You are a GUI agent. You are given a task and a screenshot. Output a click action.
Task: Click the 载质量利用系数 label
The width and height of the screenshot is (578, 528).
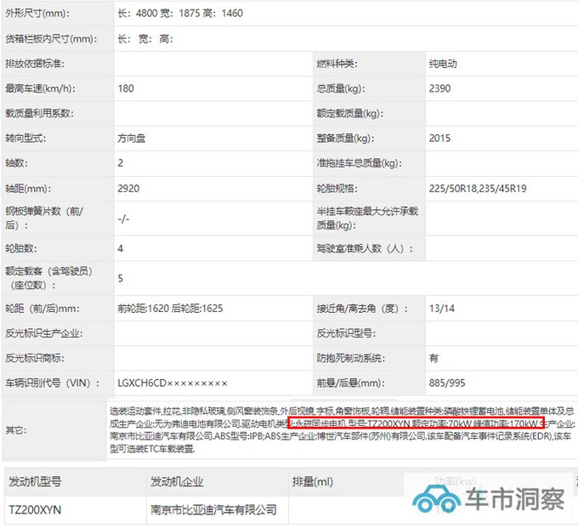pos(39,113)
